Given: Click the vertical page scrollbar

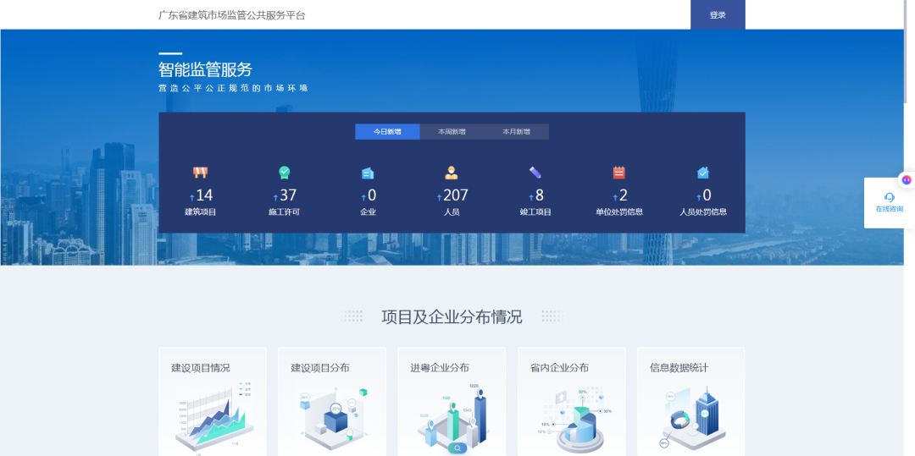Looking at the screenshot, I should pyautogui.click(x=907, y=52).
